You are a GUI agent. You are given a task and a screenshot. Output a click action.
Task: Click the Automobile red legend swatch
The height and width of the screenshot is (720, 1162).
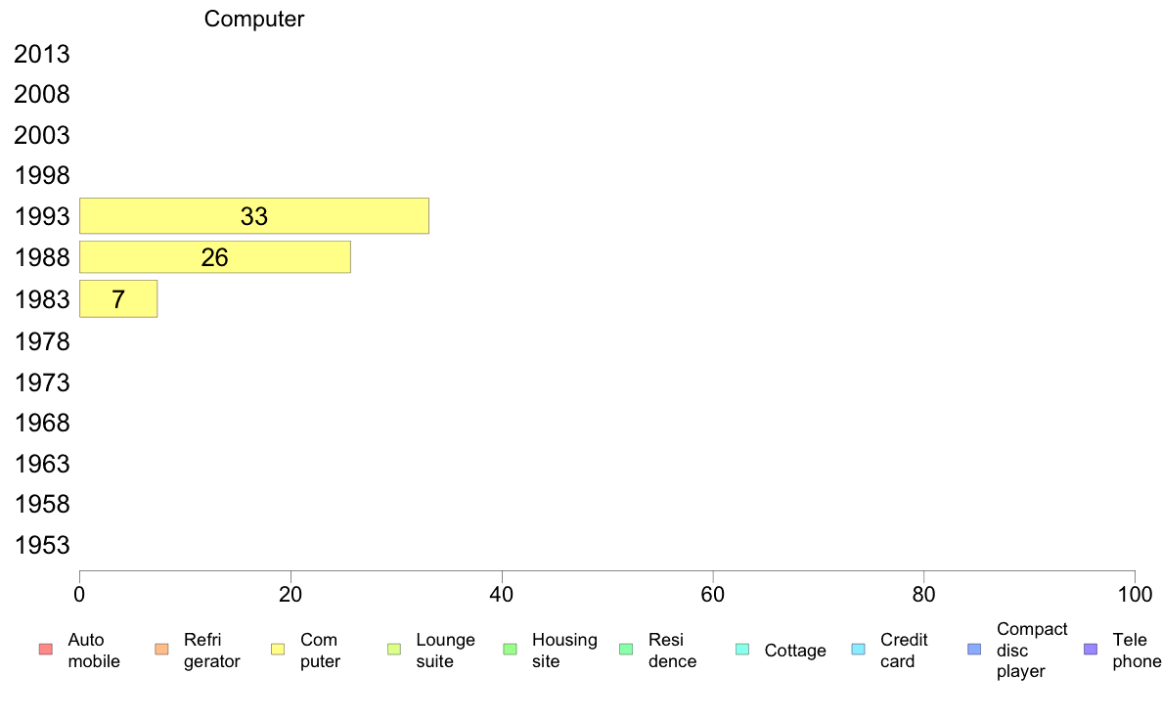pyautogui.click(x=46, y=650)
